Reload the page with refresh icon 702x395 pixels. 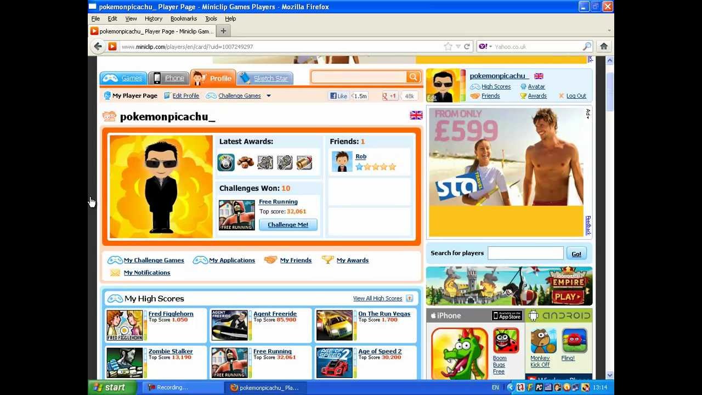tap(467, 47)
